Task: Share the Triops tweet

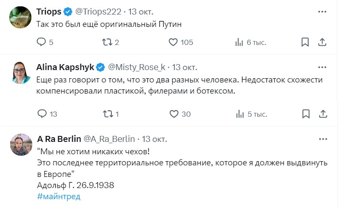Action: pyautogui.click(x=323, y=42)
